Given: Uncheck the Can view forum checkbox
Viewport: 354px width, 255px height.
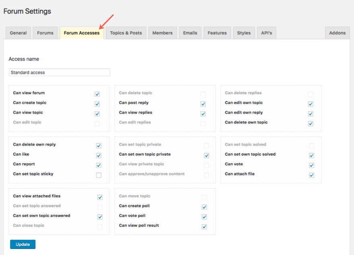Looking at the screenshot, I should pyautogui.click(x=97, y=94).
